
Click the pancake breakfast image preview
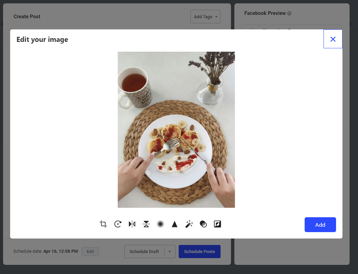[176, 129]
